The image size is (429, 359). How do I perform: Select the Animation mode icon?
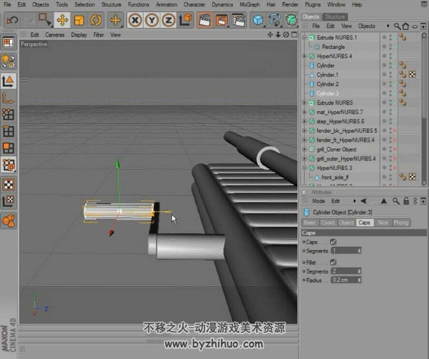[8, 221]
